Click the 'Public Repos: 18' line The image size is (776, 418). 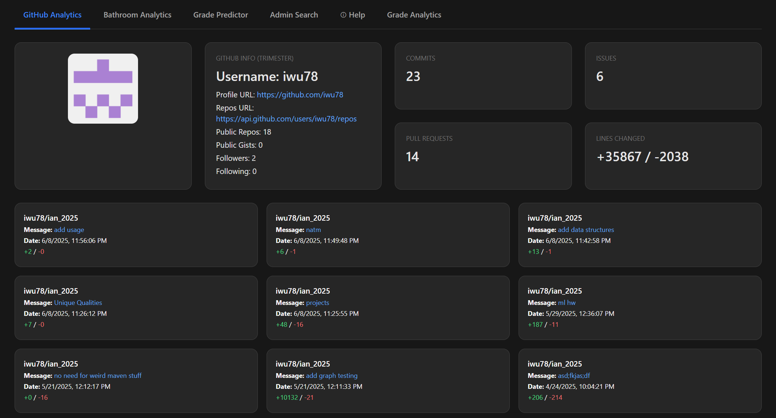point(244,132)
